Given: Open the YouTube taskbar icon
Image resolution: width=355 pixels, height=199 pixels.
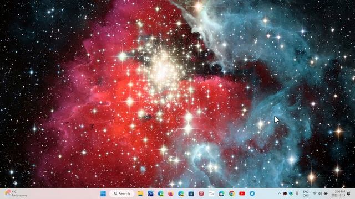Looking at the screenshot, I should click(x=242, y=193).
